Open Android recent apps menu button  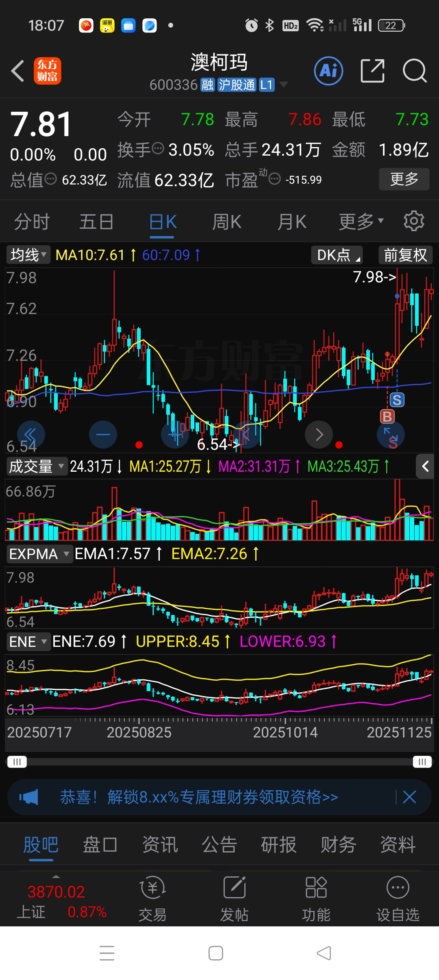click(x=107, y=953)
